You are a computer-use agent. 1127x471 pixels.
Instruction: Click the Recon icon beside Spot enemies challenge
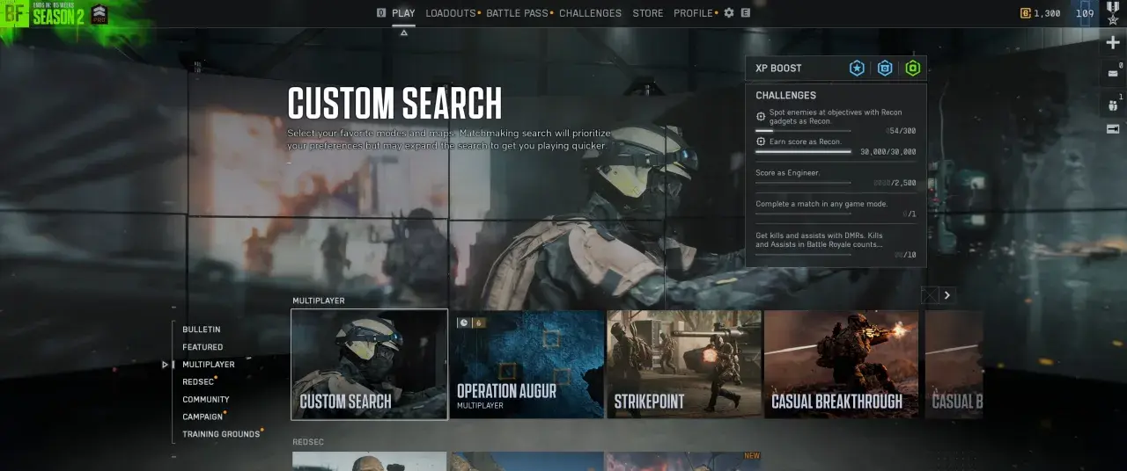[761, 116]
